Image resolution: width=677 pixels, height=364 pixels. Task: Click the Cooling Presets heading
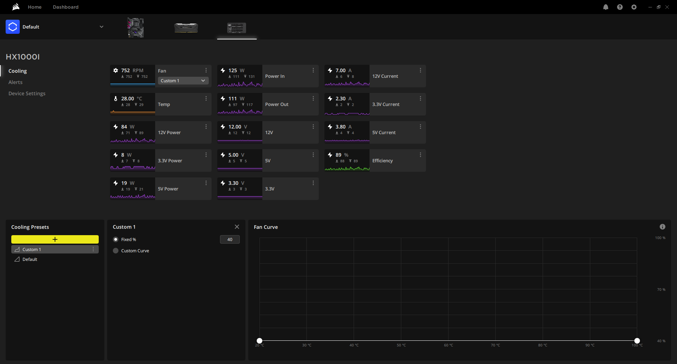click(30, 227)
